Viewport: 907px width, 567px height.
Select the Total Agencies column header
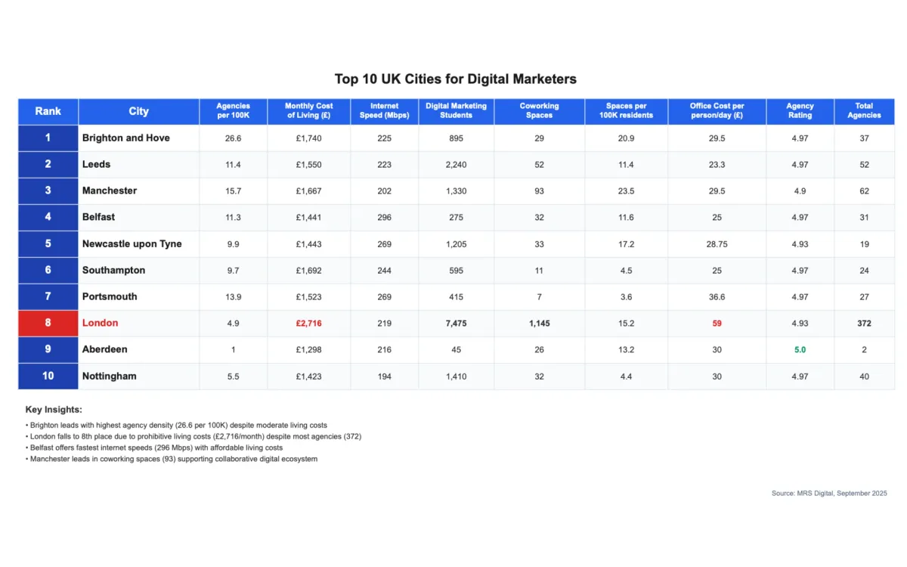864,110
